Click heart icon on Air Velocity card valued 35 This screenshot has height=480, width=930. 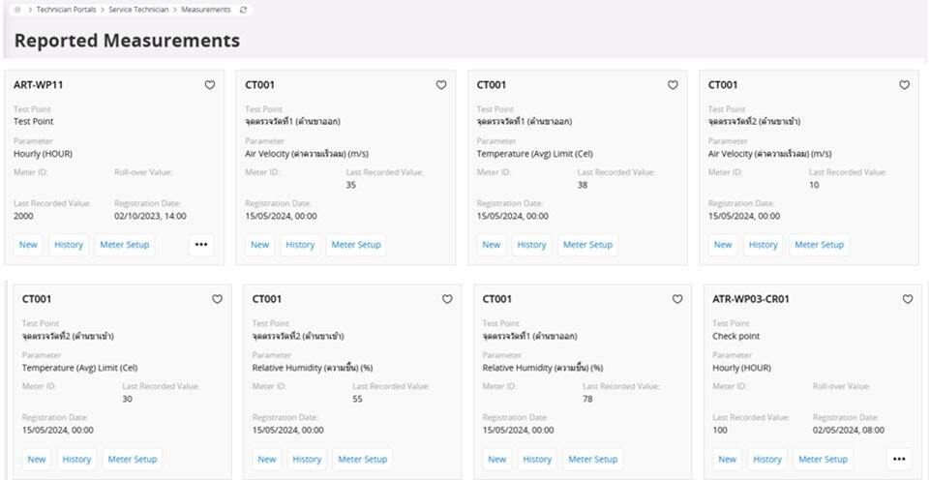(441, 85)
